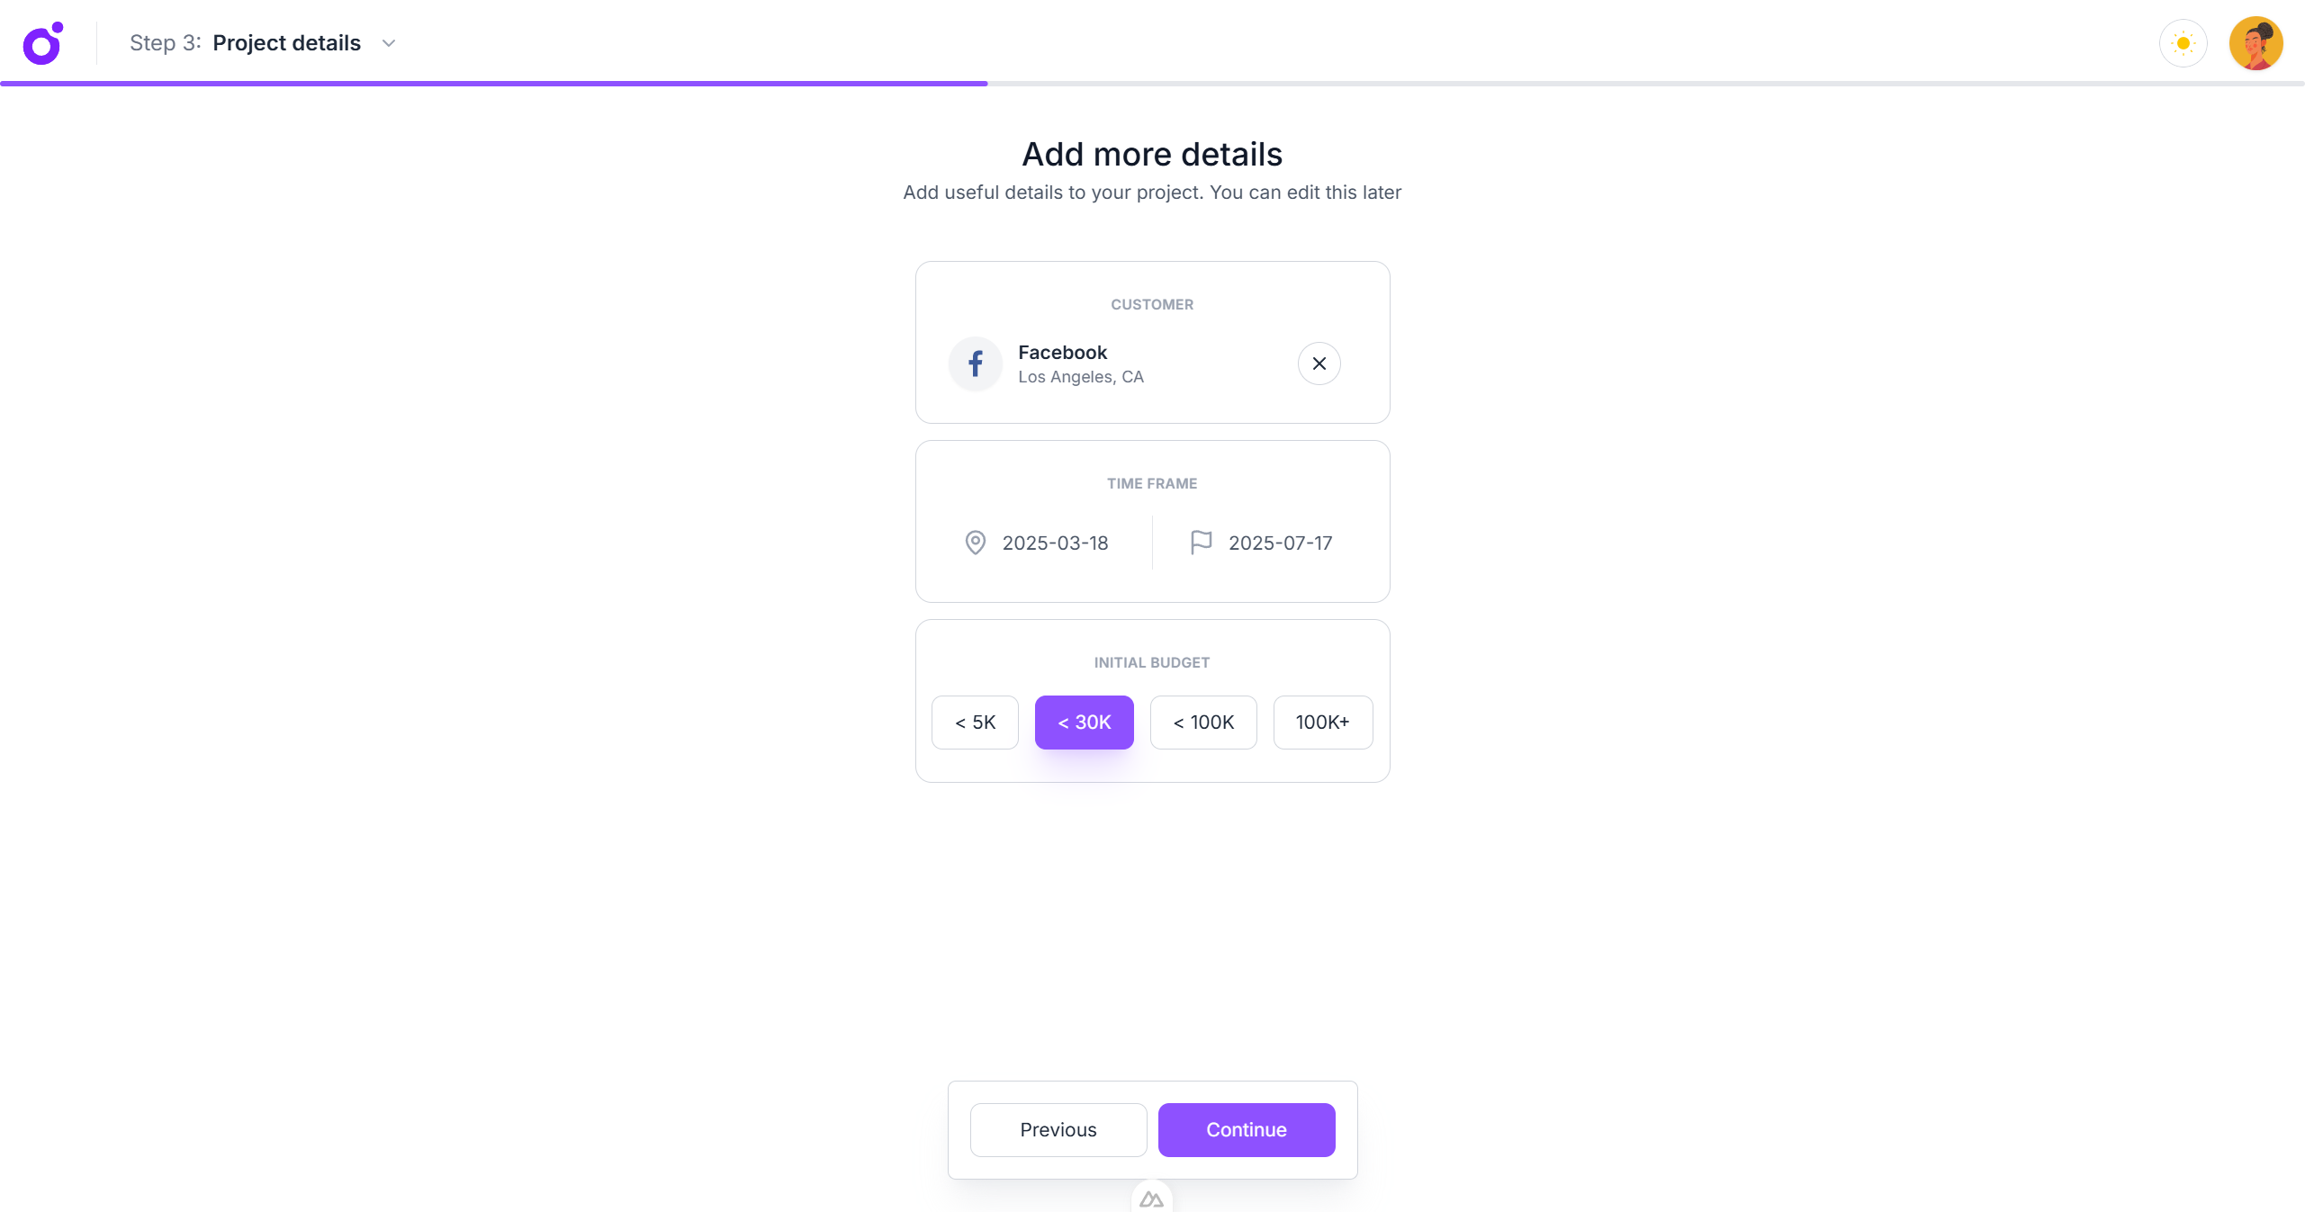Click the start date pin icon
The width and height of the screenshot is (2305, 1212).
click(975, 543)
